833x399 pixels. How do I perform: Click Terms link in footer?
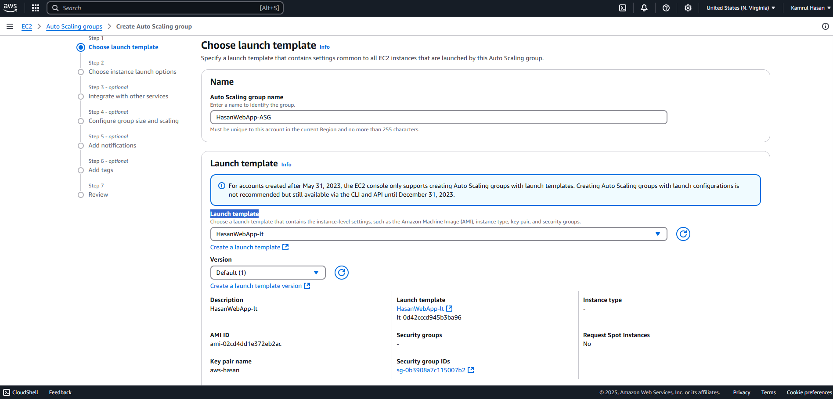click(768, 392)
